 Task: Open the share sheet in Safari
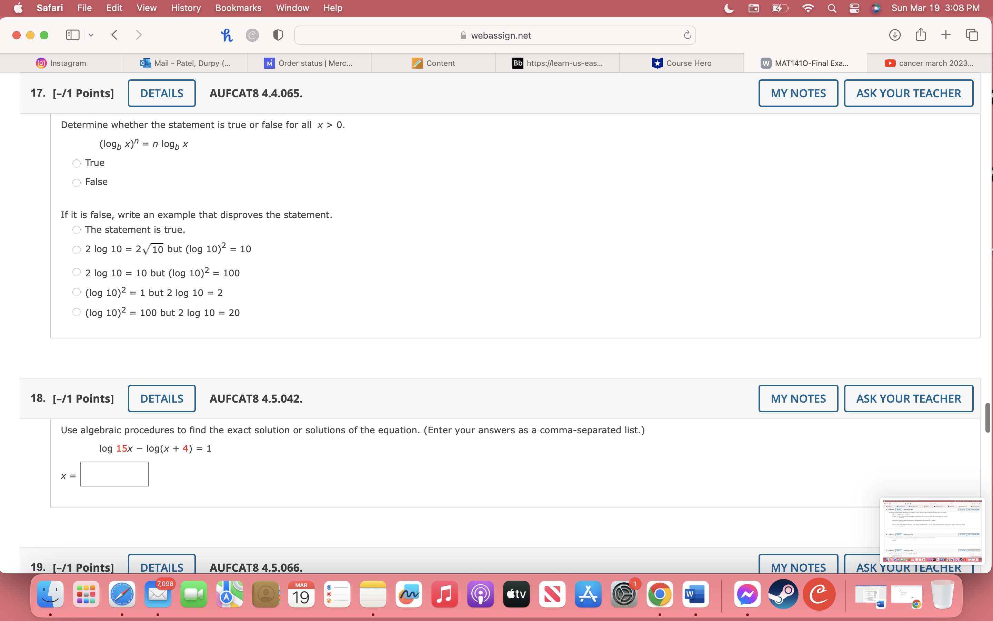[920, 35]
